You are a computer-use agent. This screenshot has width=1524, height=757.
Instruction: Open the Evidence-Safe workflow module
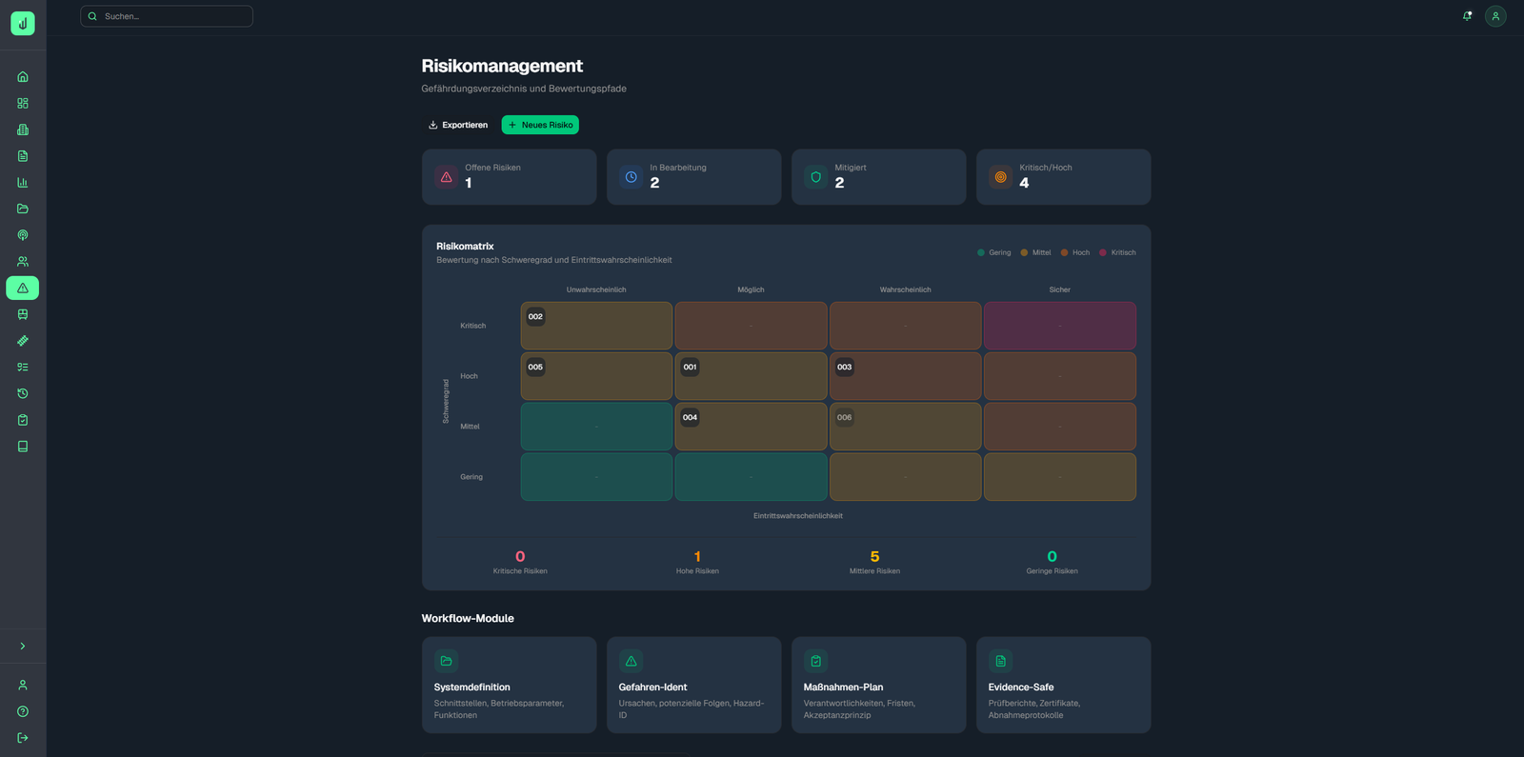1063,685
